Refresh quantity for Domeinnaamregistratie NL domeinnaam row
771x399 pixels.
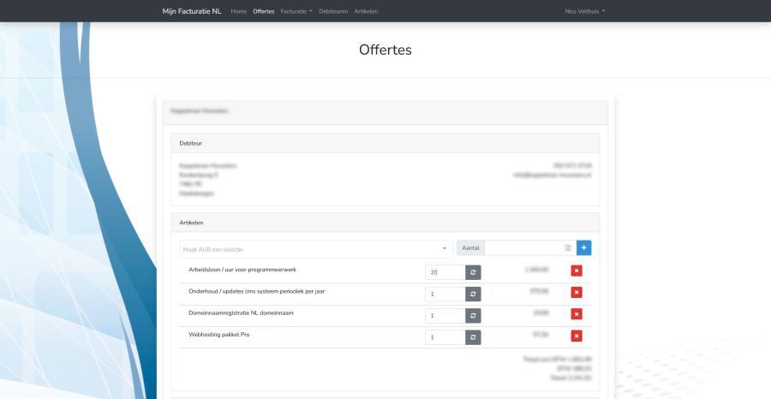(473, 315)
